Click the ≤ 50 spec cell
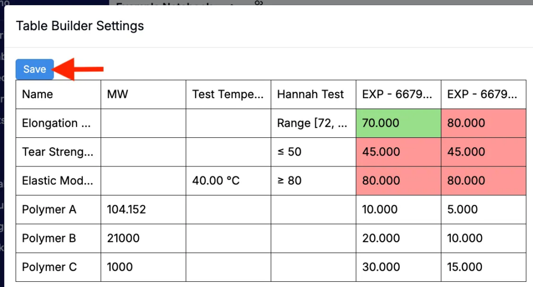The height and width of the screenshot is (287, 533). coord(313,152)
